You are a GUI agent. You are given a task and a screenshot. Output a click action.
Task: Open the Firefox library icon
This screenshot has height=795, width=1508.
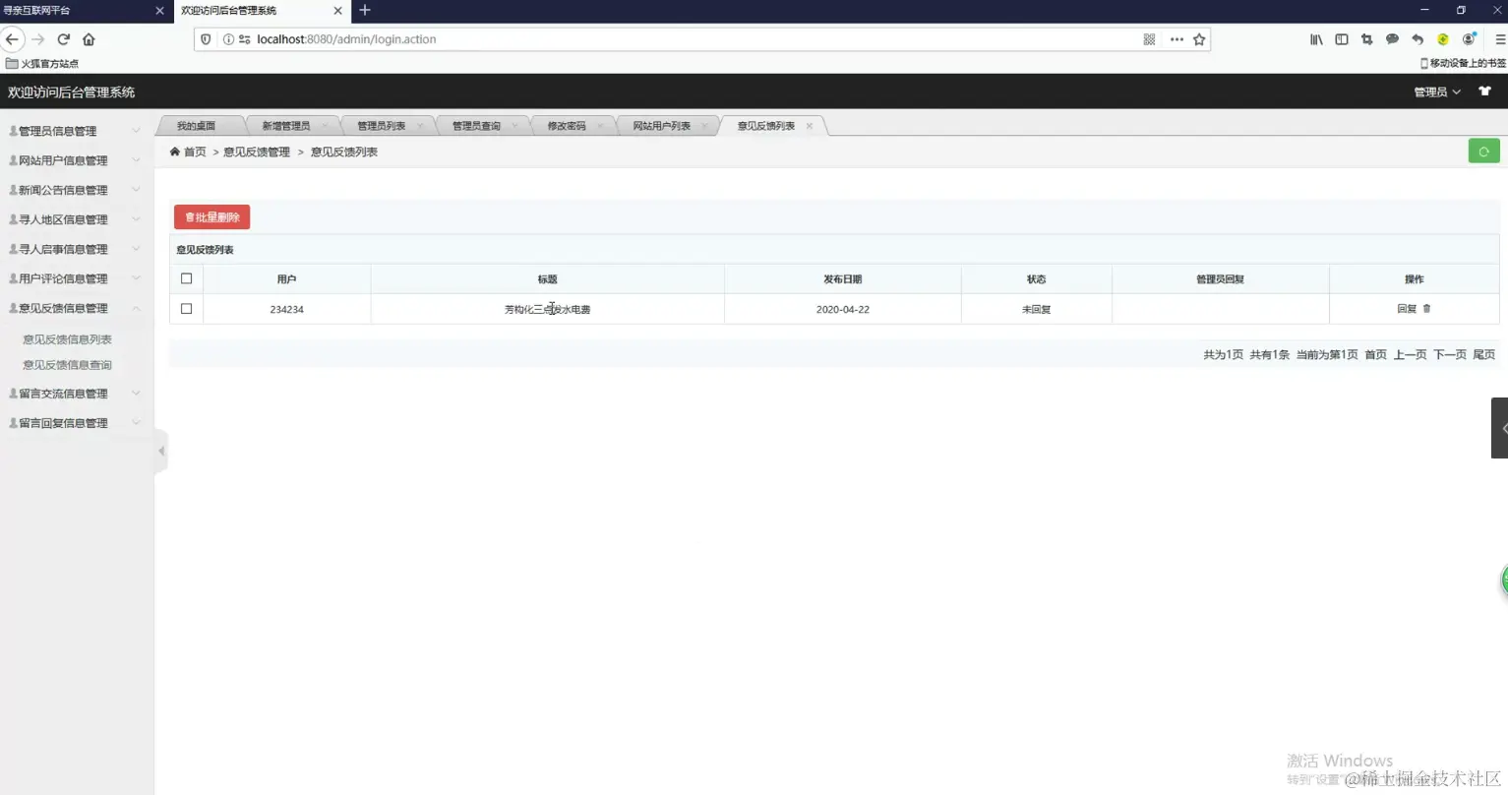coord(1316,39)
